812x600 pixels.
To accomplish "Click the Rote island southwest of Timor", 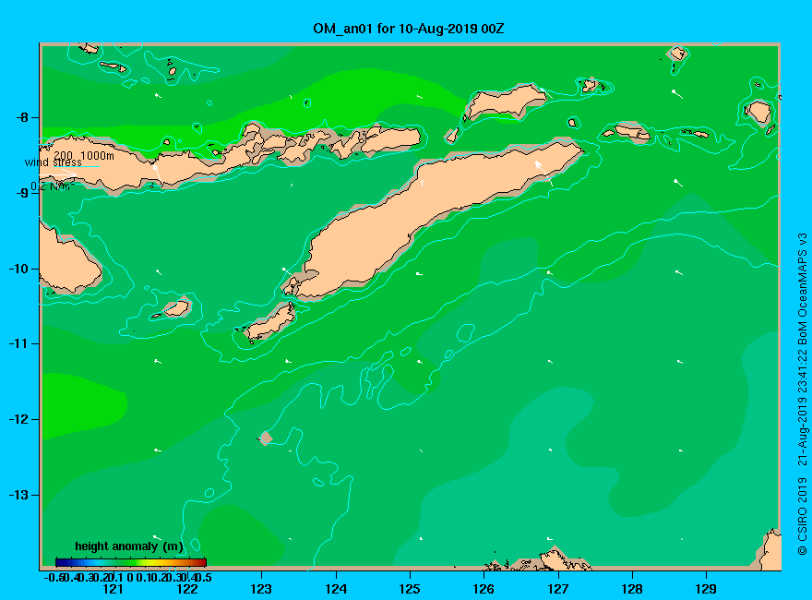I will pyautogui.click(x=270, y=322).
